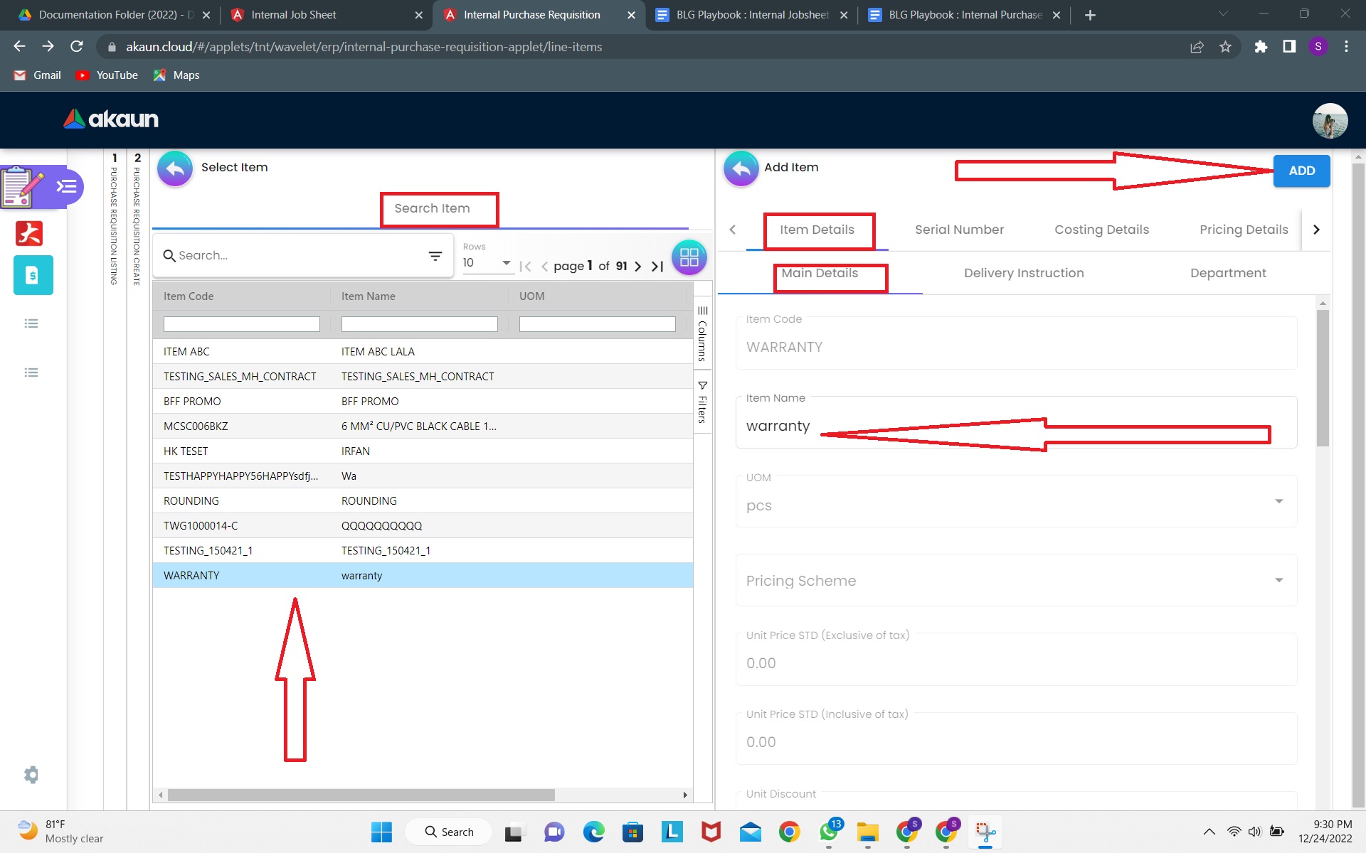
Task: Click the Add Item back arrow icon
Action: (741, 168)
